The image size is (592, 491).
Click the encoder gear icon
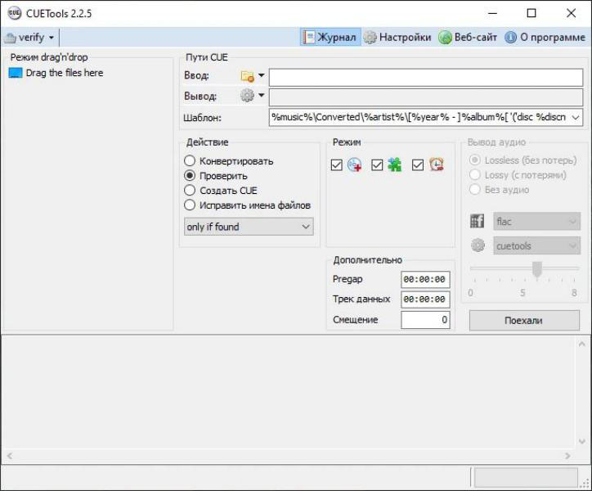(x=478, y=245)
